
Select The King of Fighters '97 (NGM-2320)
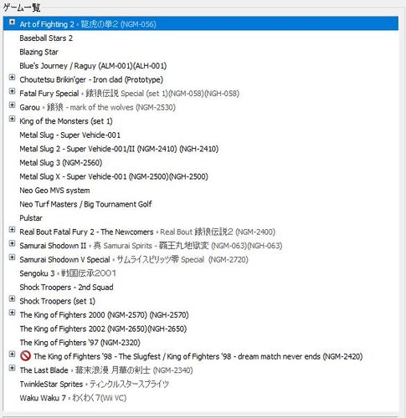[80, 343]
